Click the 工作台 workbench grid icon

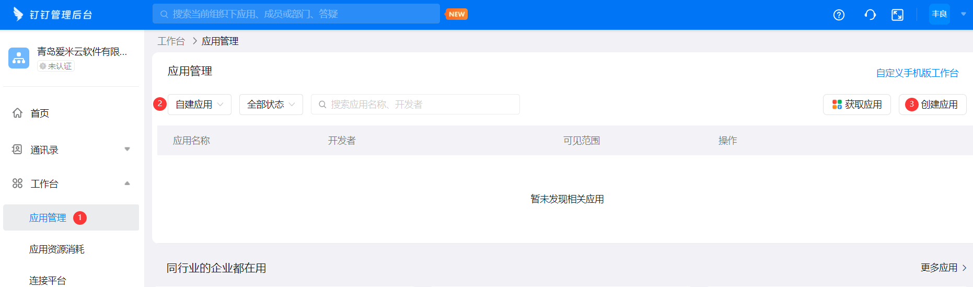17,183
